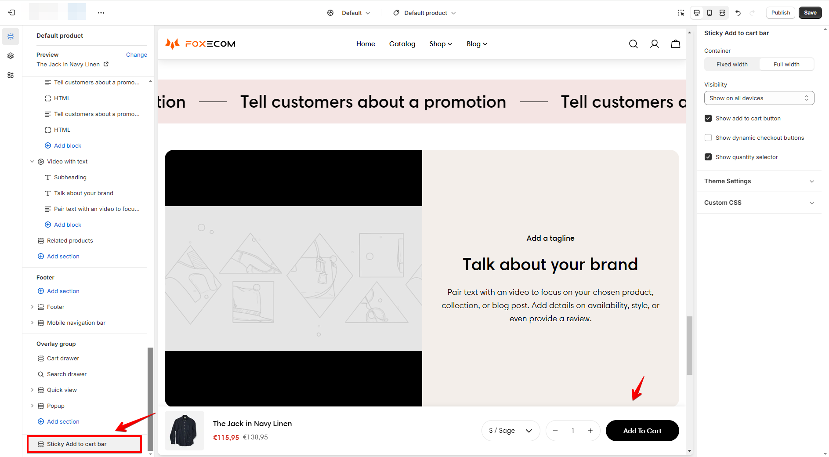Click the Publish button
Viewport: 829px width, 457px height.
(780, 13)
